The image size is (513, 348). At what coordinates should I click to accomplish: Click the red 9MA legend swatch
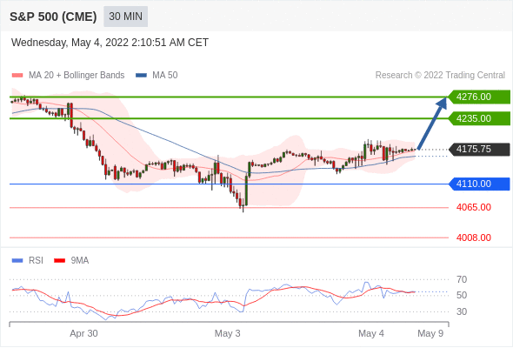tap(59, 261)
